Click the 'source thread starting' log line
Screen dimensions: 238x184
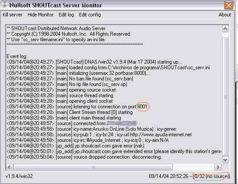pos(60,95)
